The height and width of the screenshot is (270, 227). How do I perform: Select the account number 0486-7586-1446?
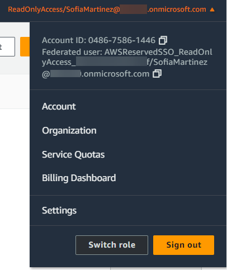click(122, 40)
